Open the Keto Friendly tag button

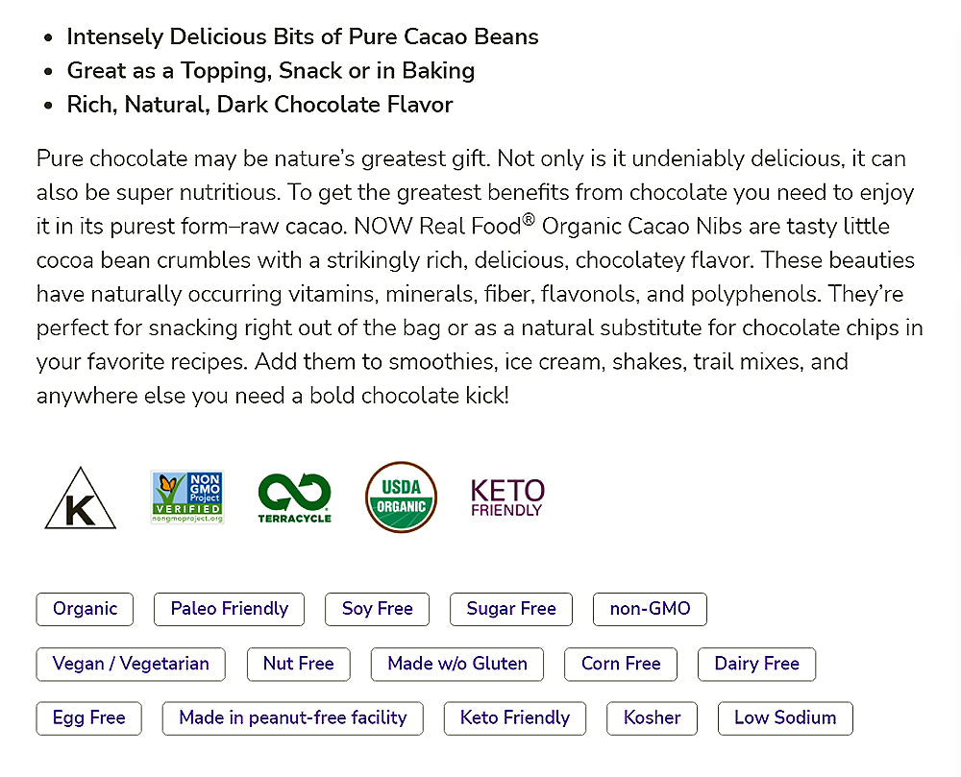(515, 717)
